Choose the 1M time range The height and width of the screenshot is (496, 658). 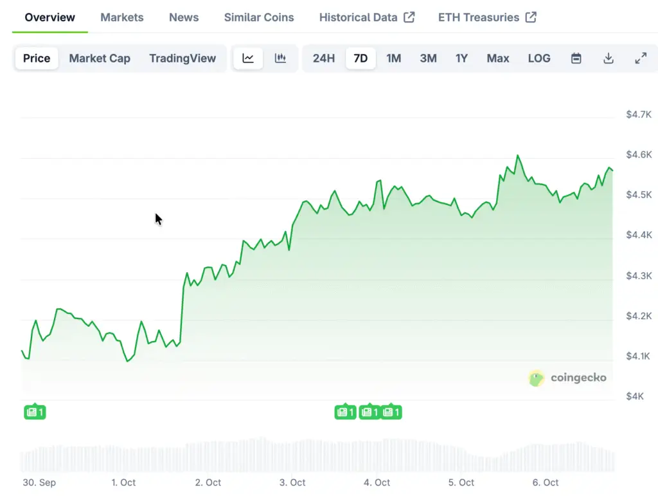(393, 59)
